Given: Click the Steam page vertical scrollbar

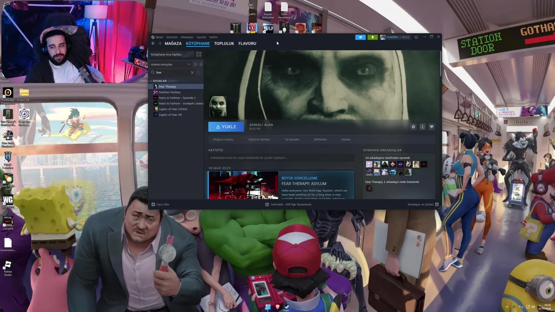Looking at the screenshot, I should click(440, 63).
